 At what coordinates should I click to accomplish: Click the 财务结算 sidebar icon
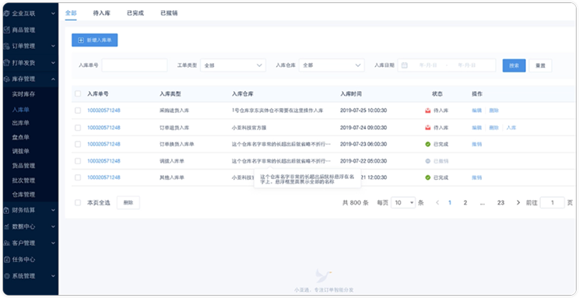(6, 210)
